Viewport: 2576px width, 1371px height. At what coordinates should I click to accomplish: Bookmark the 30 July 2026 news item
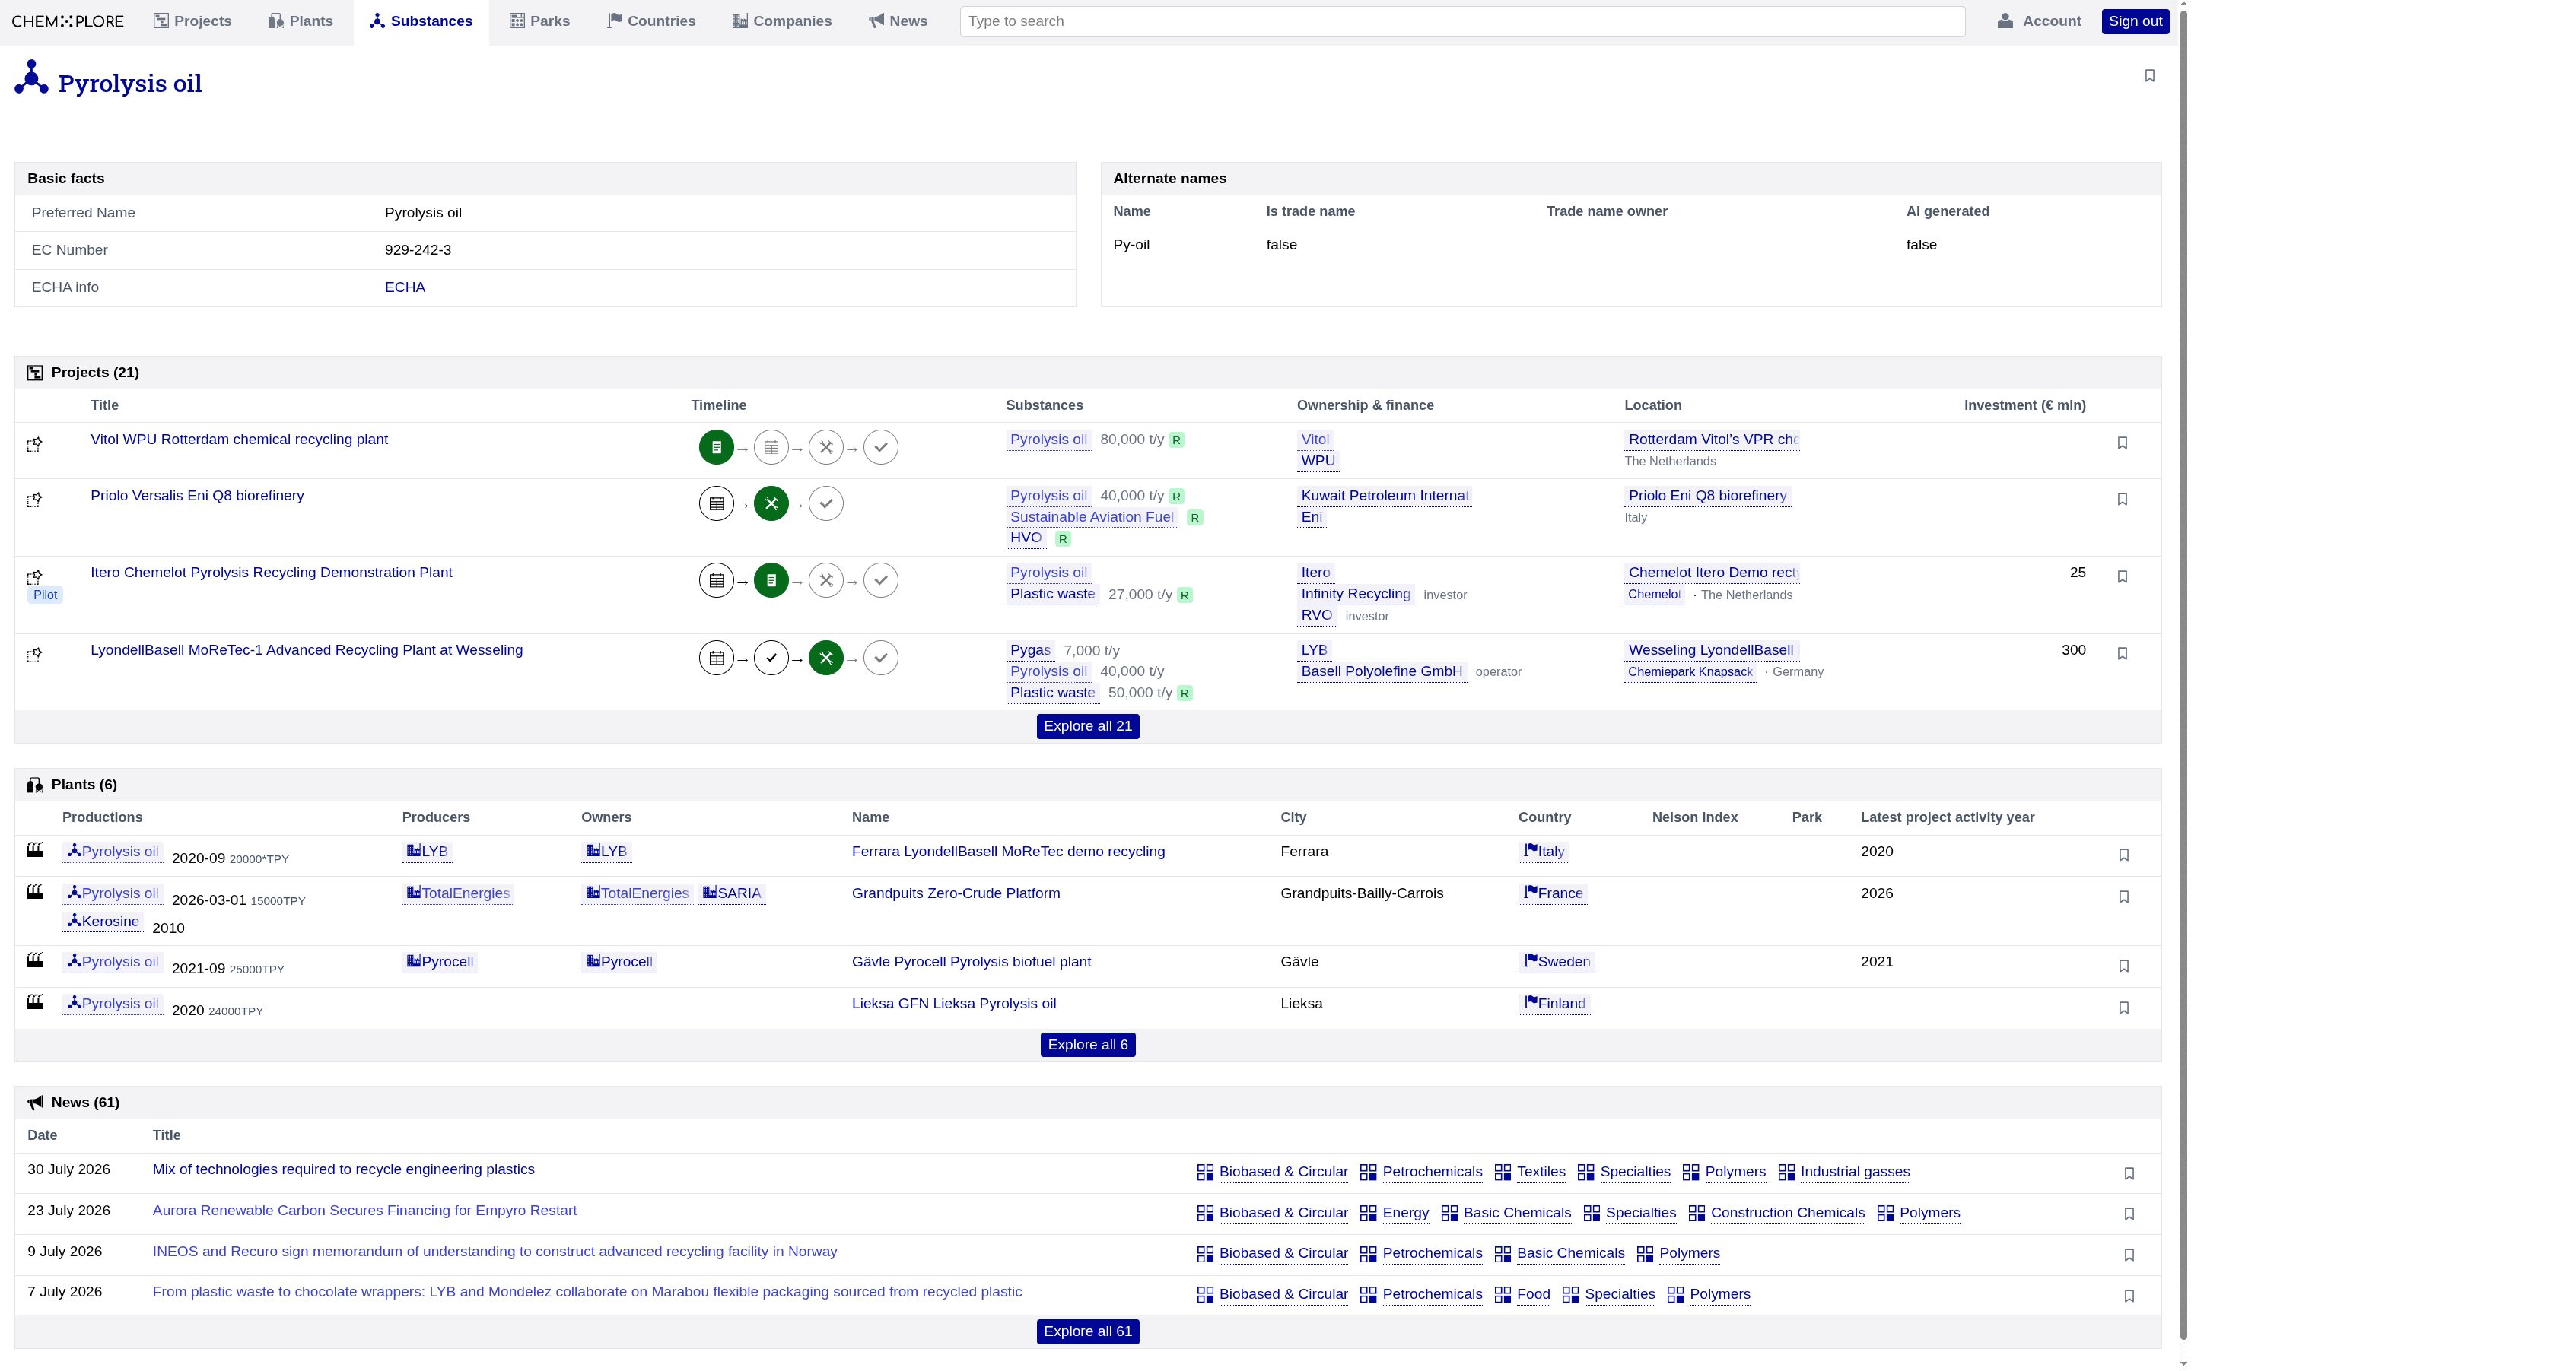(x=2129, y=1174)
